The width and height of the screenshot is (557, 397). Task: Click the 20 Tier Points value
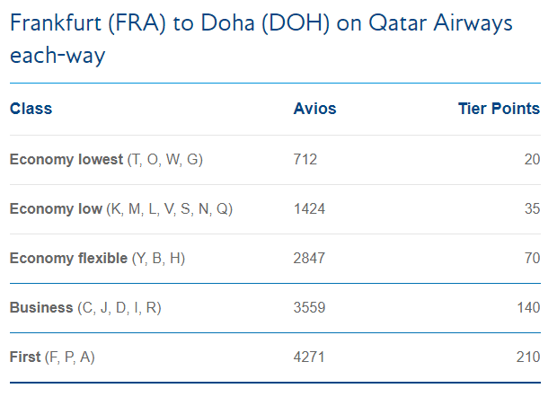click(x=532, y=160)
